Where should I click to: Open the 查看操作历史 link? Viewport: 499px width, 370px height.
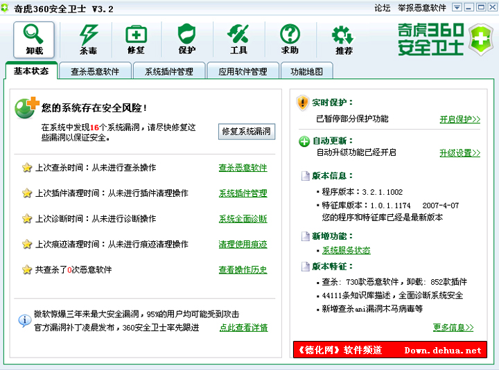(243, 270)
